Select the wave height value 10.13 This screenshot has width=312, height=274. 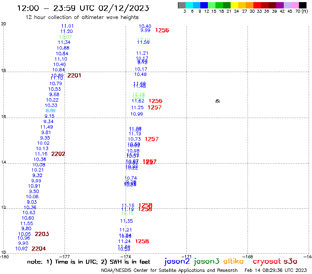click(x=42, y=148)
